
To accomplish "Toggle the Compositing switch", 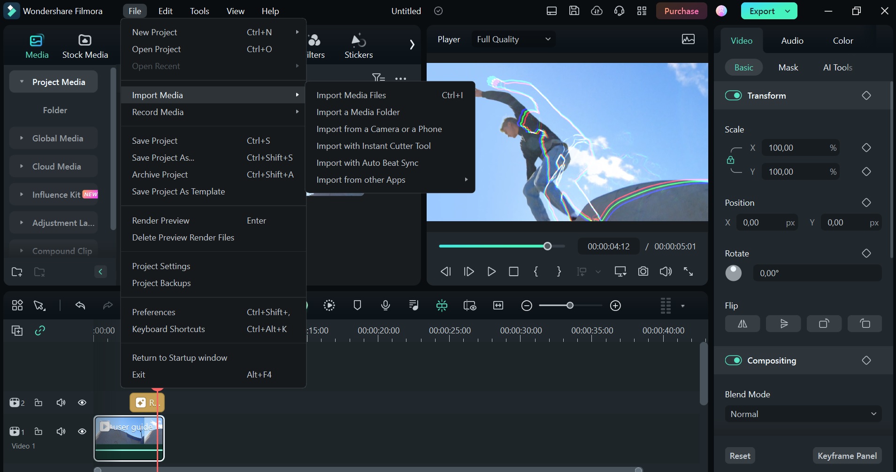I will click(733, 360).
